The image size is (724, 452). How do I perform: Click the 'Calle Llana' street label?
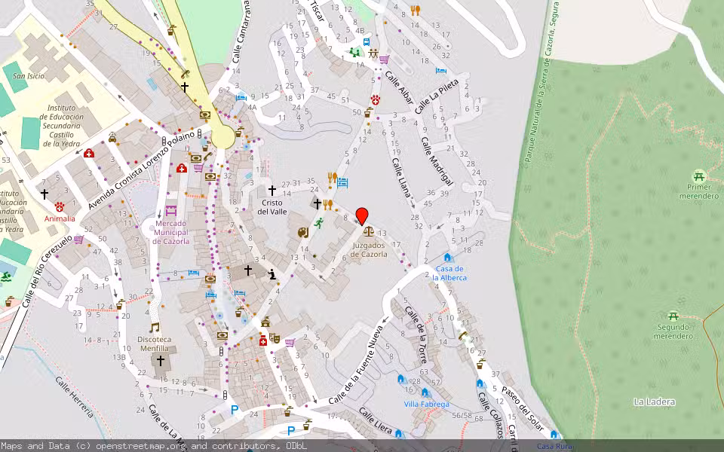tap(400, 178)
